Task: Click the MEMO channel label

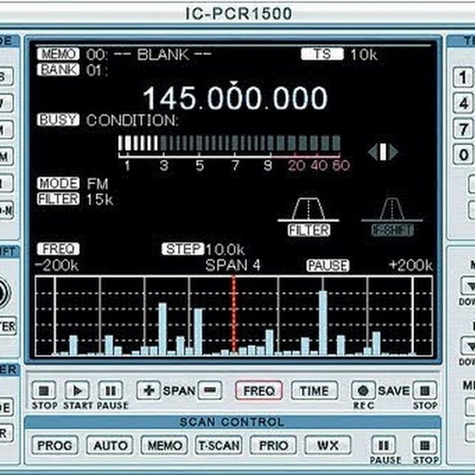Action: click(58, 54)
